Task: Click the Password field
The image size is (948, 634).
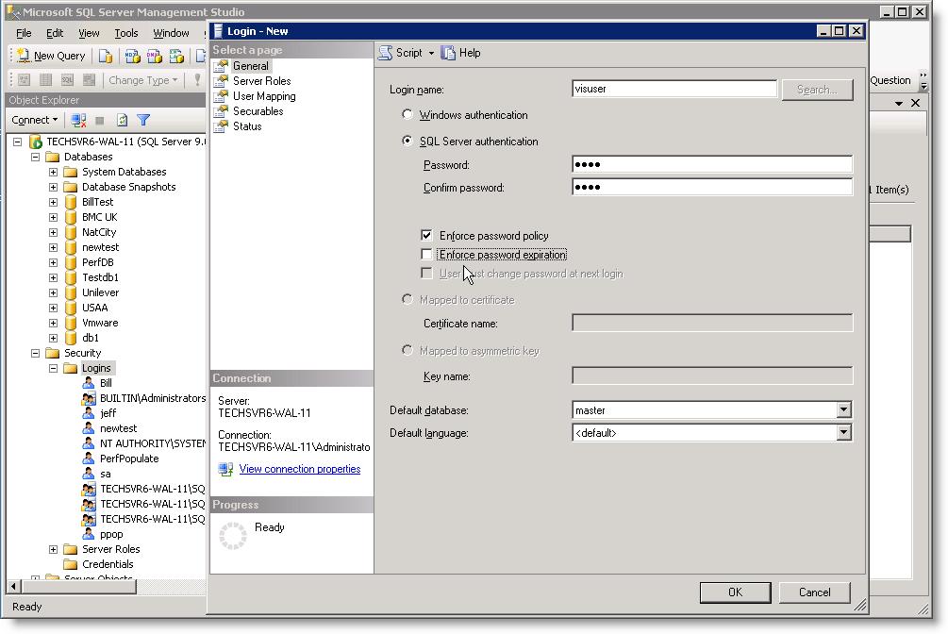Action: (x=712, y=164)
